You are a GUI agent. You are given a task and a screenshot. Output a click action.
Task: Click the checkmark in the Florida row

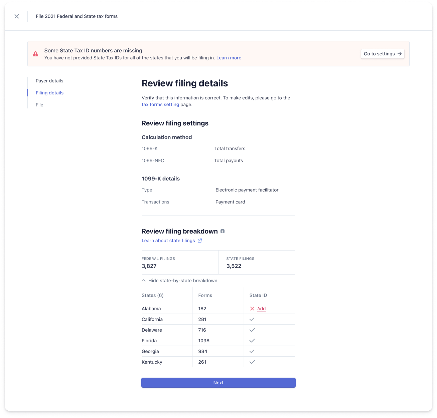tap(252, 341)
